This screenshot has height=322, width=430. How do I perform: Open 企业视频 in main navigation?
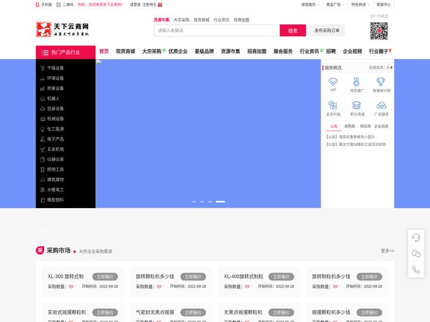point(352,51)
